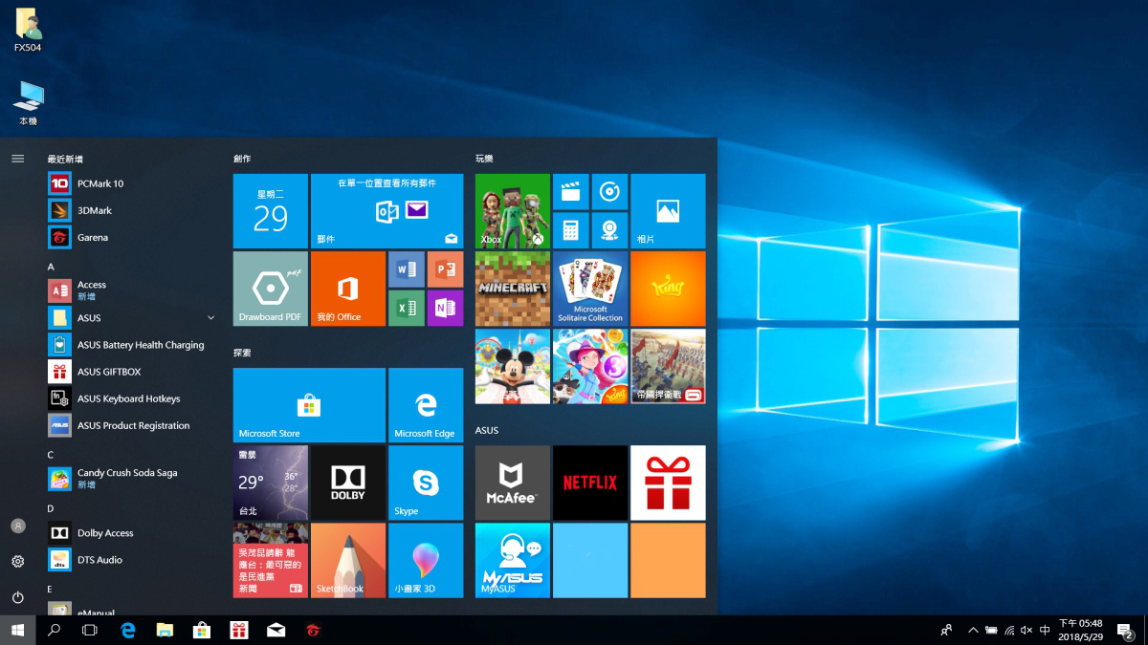Open the 帝國捍衛戰 game tile

[x=668, y=366]
